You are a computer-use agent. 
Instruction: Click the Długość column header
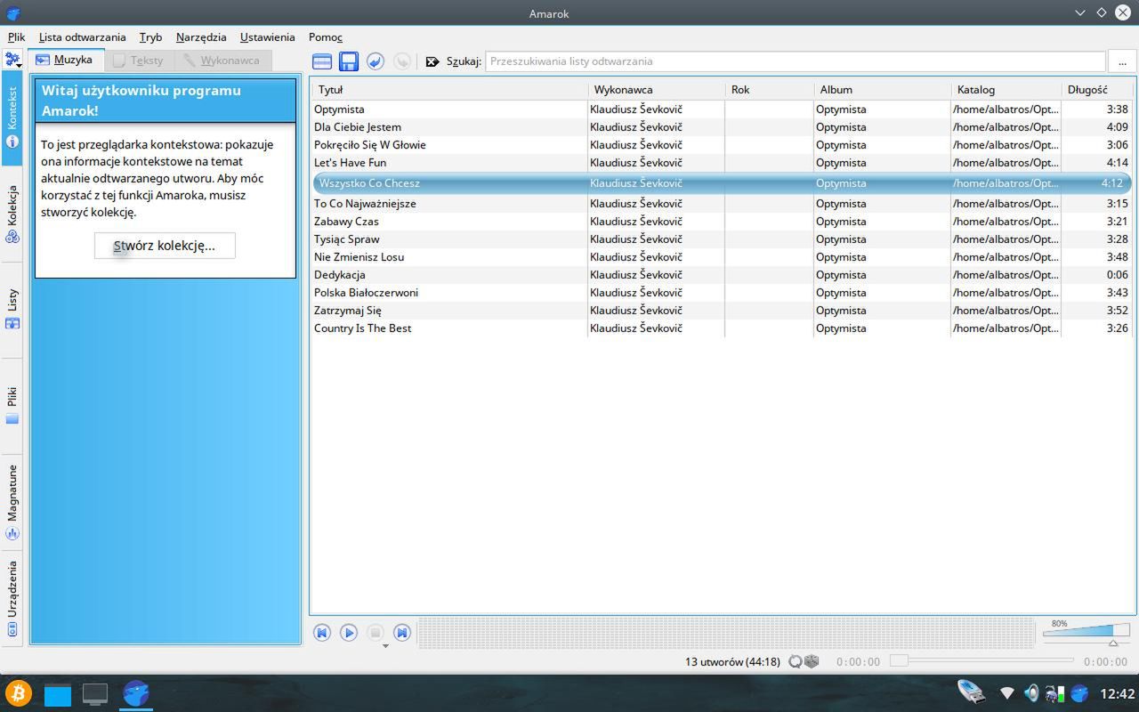pyautogui.click(x=1097, y=90)
